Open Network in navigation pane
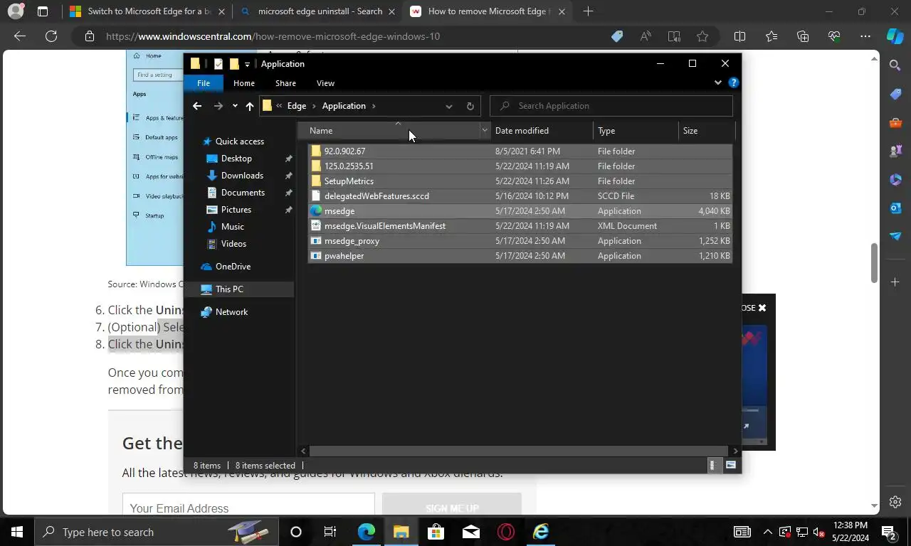911x546 pixels. pos(231,312)
